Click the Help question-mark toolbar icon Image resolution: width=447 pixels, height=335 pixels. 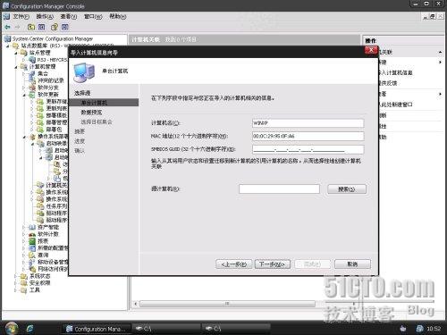point(55,27)
